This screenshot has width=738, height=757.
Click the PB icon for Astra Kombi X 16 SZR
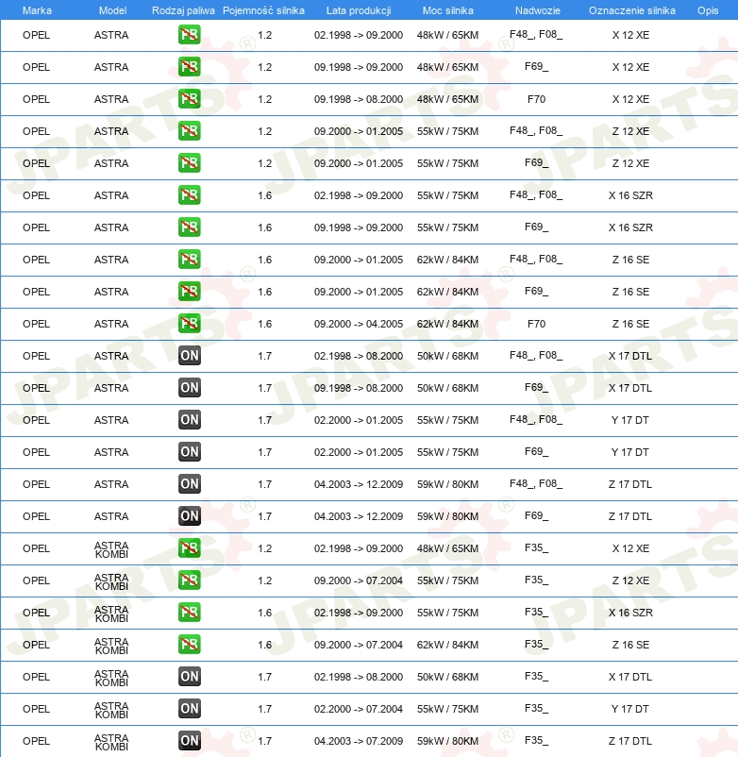click(x=190, y=613)
